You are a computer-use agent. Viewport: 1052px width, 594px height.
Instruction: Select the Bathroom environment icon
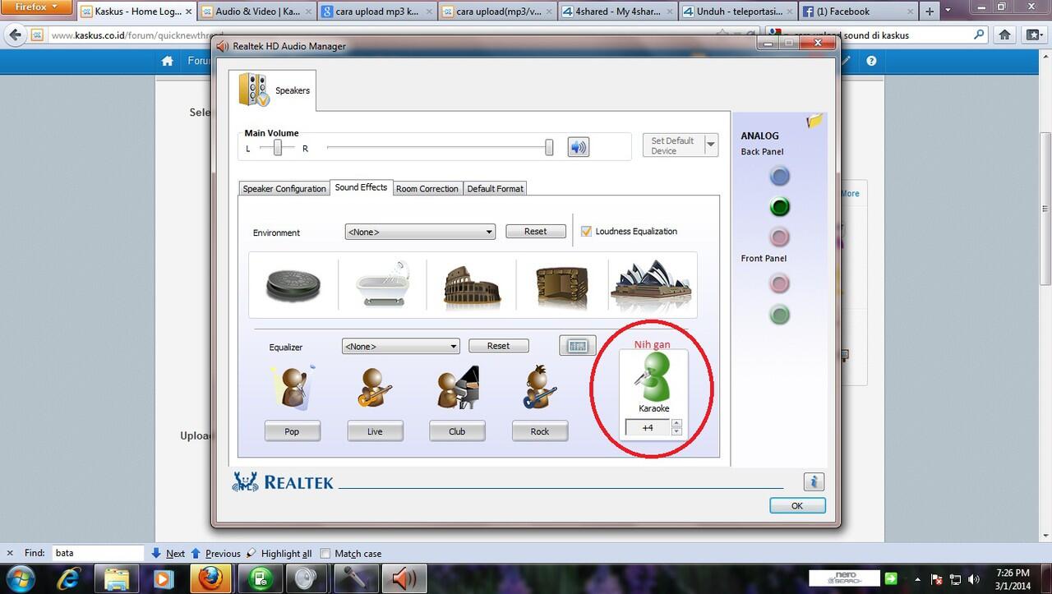(x=383, y=283)
